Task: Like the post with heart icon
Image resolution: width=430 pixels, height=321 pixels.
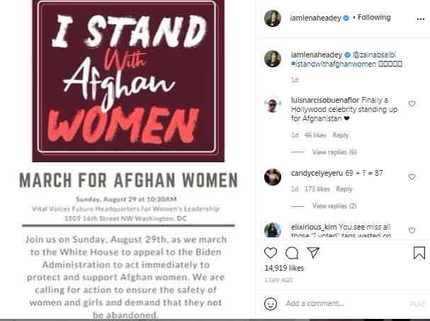Action: pos(271,253)
